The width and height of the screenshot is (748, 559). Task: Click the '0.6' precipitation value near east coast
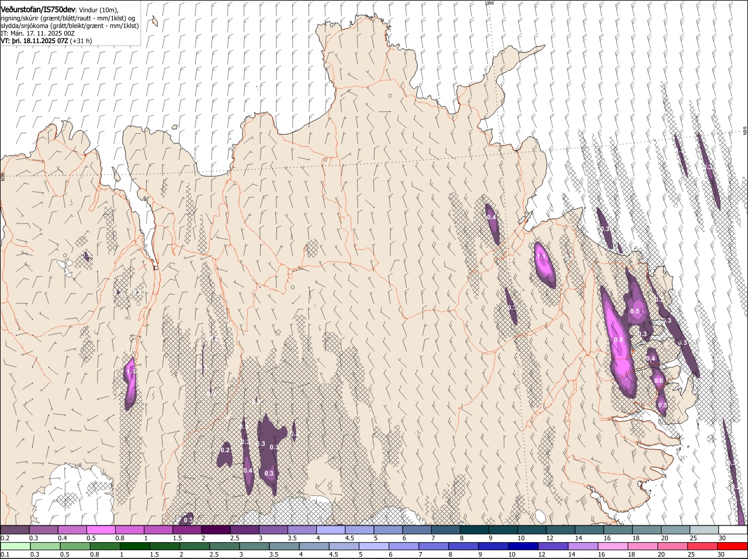tap(659, 381)
